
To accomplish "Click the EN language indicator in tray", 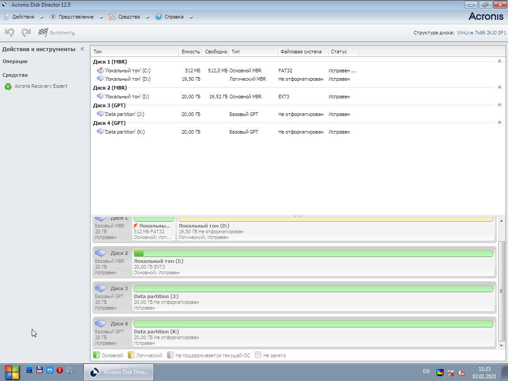I will coord(426,371).
